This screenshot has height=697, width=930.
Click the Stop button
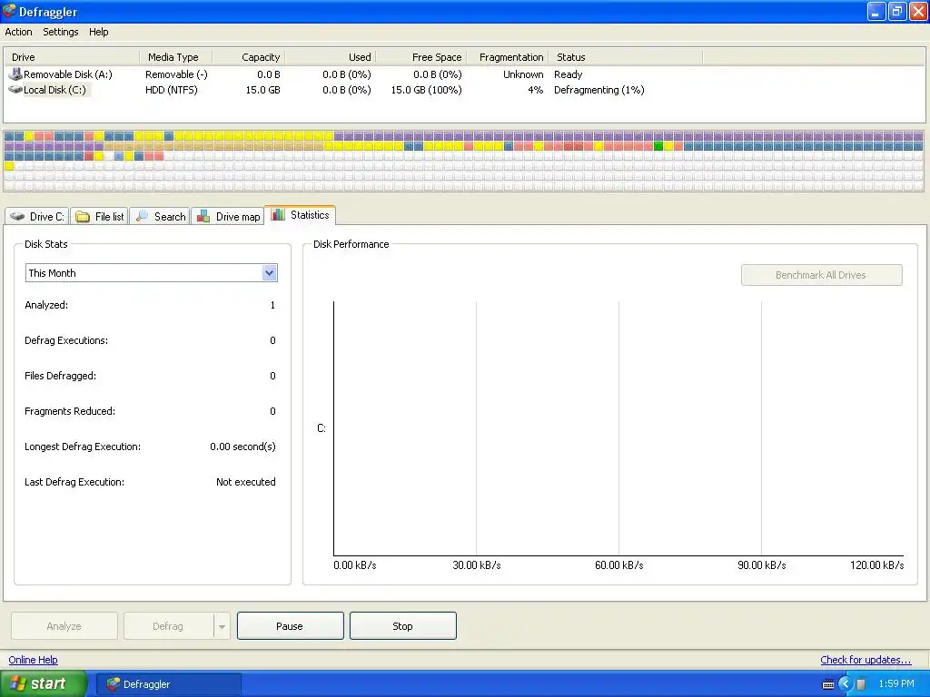[402, 626]
